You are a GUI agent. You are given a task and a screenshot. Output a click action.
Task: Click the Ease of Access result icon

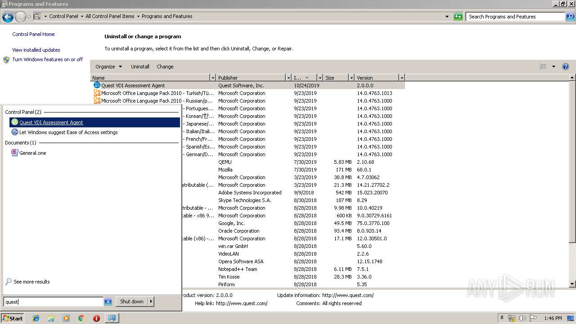tap(15, 132)
